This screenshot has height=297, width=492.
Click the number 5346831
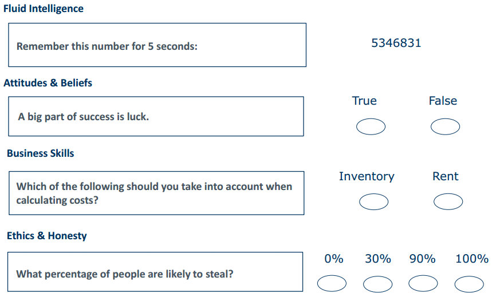tap(396, 43)
